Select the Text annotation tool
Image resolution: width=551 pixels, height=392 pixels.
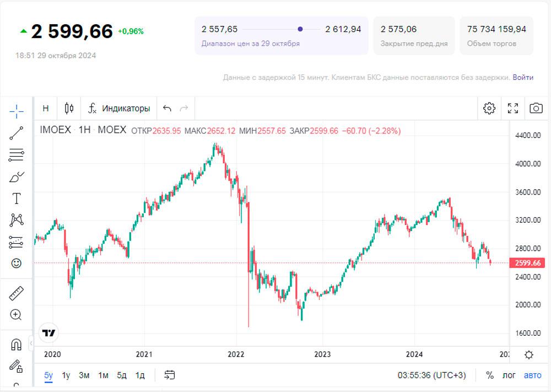(x=17, y=198)
